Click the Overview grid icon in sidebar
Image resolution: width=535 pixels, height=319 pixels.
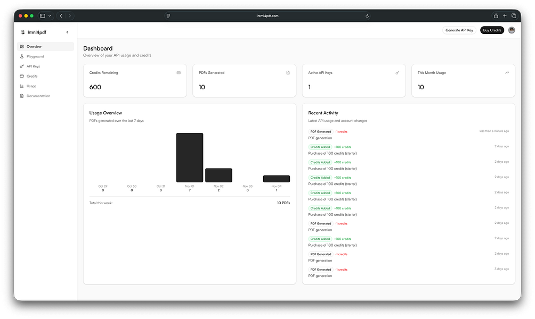pyautogui.click(x=22, y=47)
